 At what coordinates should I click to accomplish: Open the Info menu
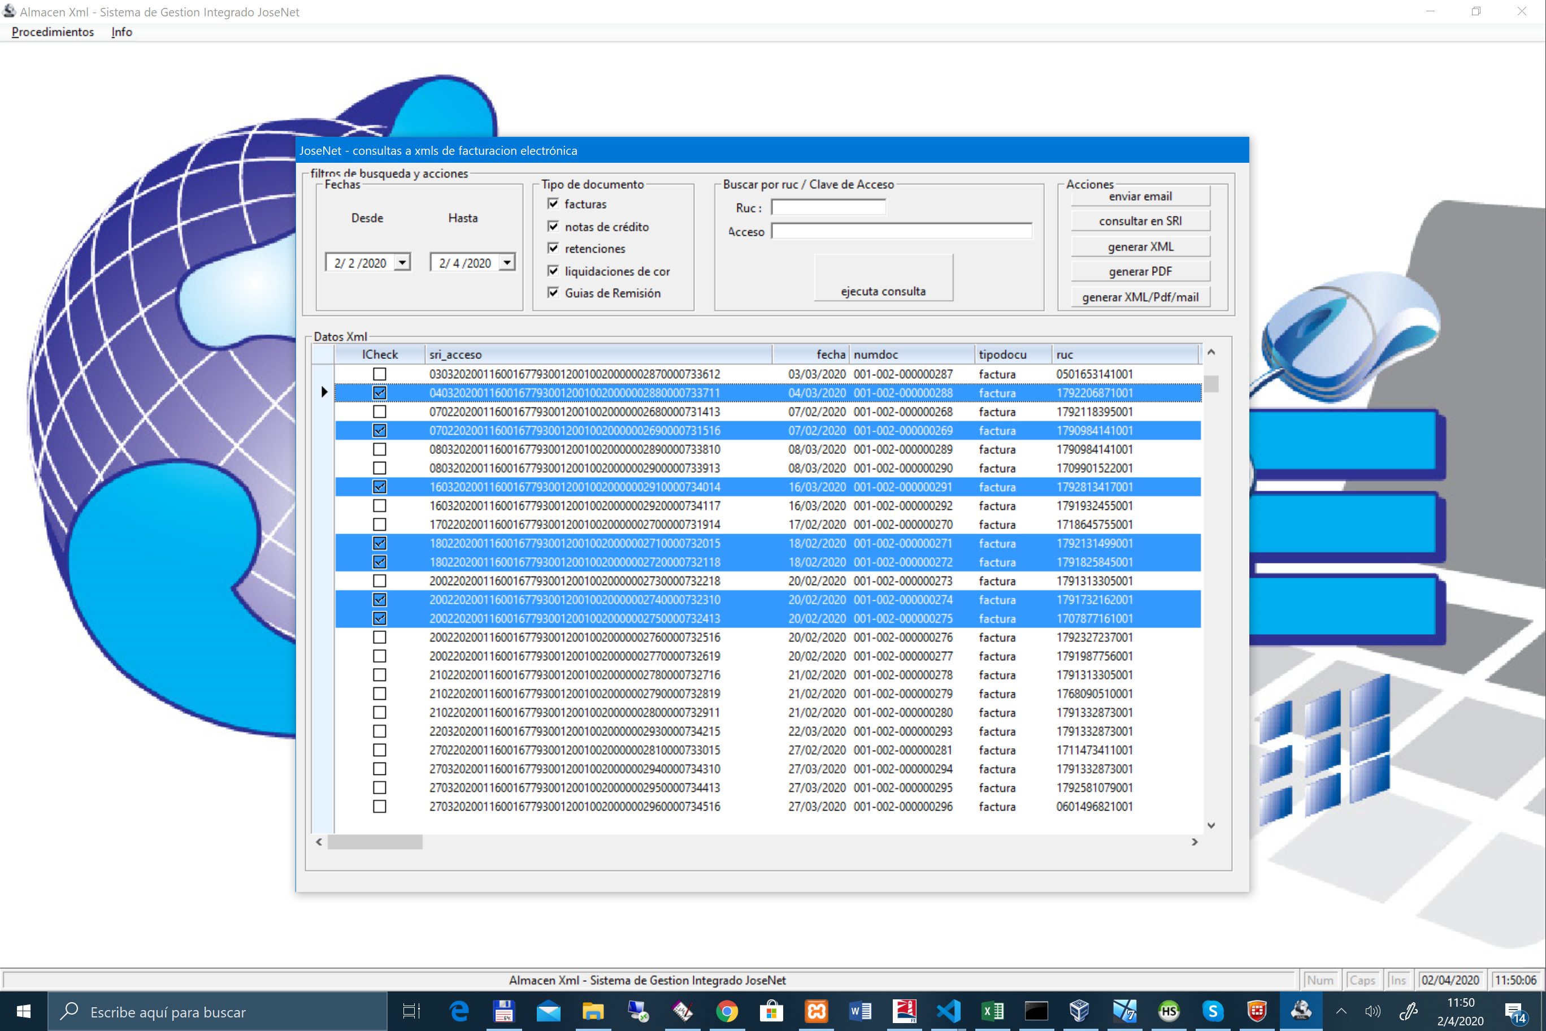tap(121, 32)
